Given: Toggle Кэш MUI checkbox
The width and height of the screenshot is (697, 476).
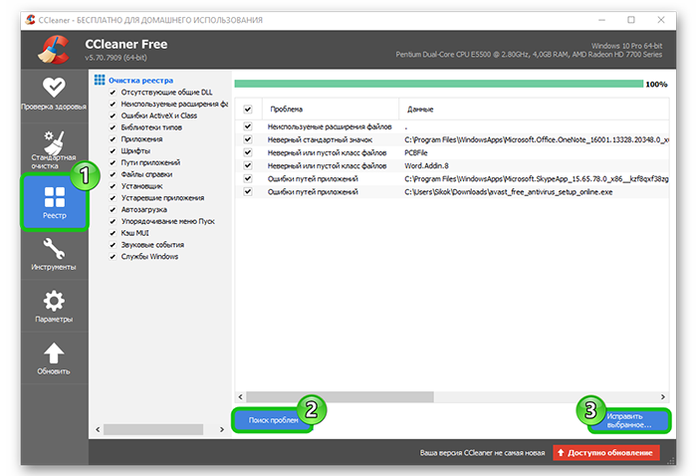Looking at the screenshot, I should [113, 233].
